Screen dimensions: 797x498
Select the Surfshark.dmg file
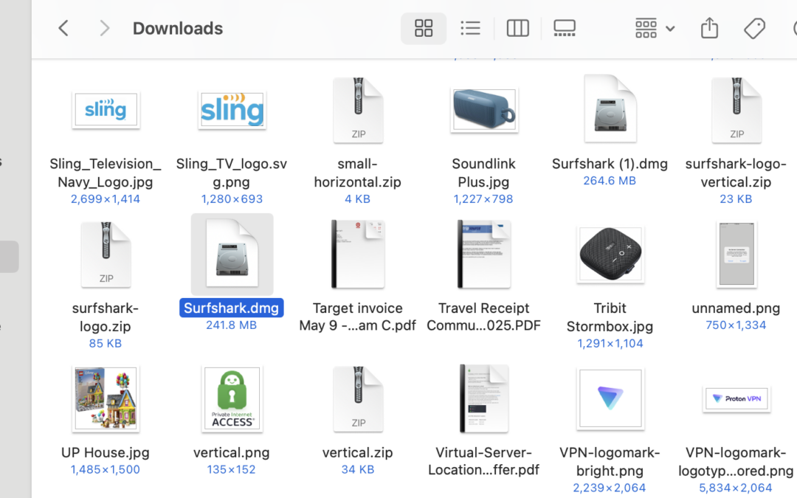[x=232, y=254]
